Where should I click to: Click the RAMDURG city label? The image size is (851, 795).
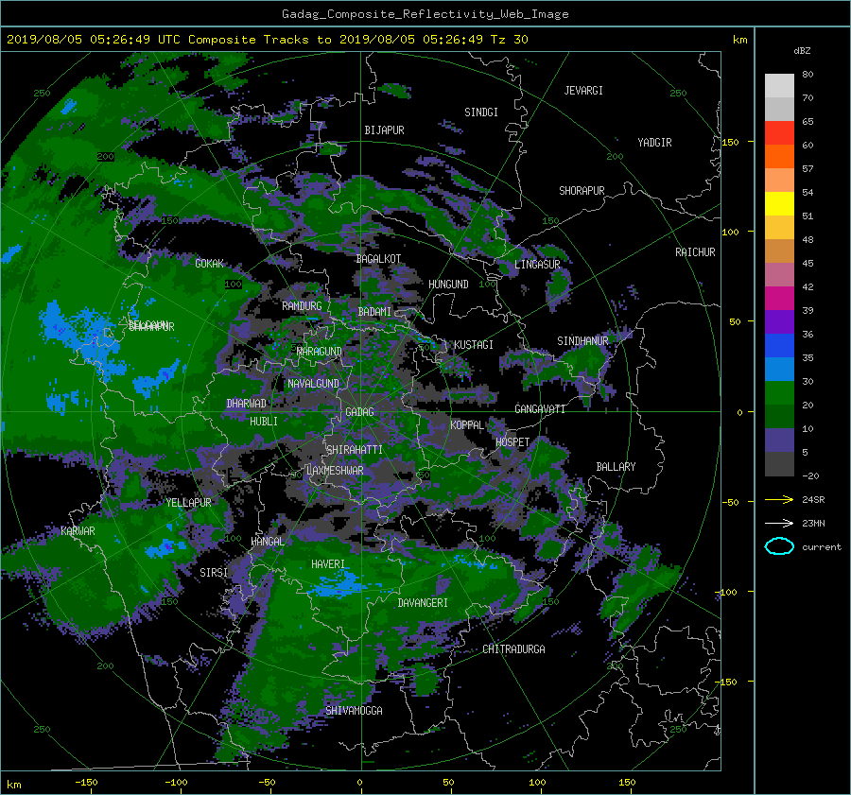point(302,306)
